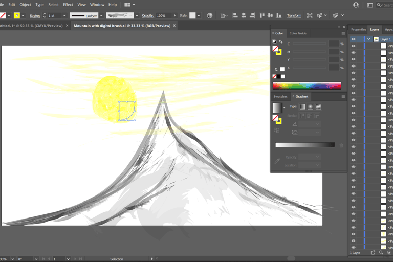Click Vertical Align Bottom icon
Screen dimensions: 393x262
(278, 15)
